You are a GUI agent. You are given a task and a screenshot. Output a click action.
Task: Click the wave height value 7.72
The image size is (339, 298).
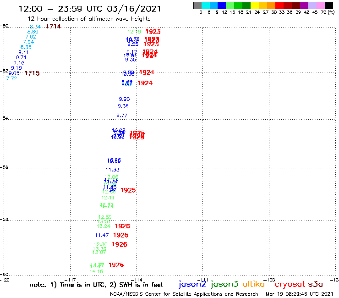(x=11, y=78)
